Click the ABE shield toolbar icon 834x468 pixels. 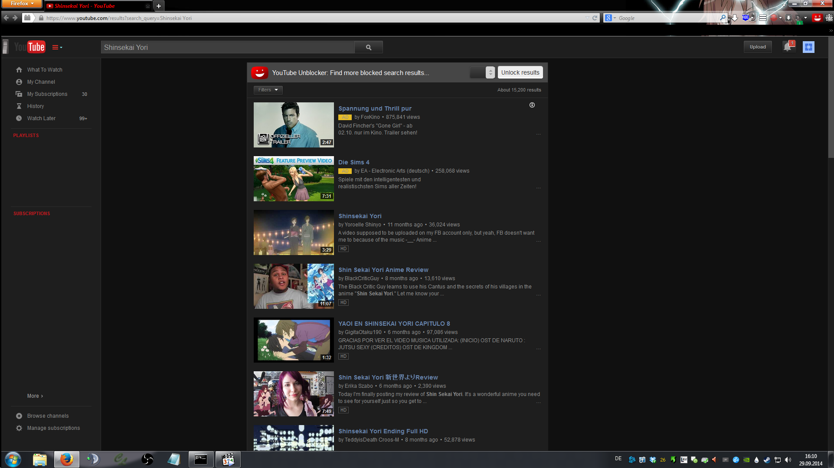pos(746,17)
